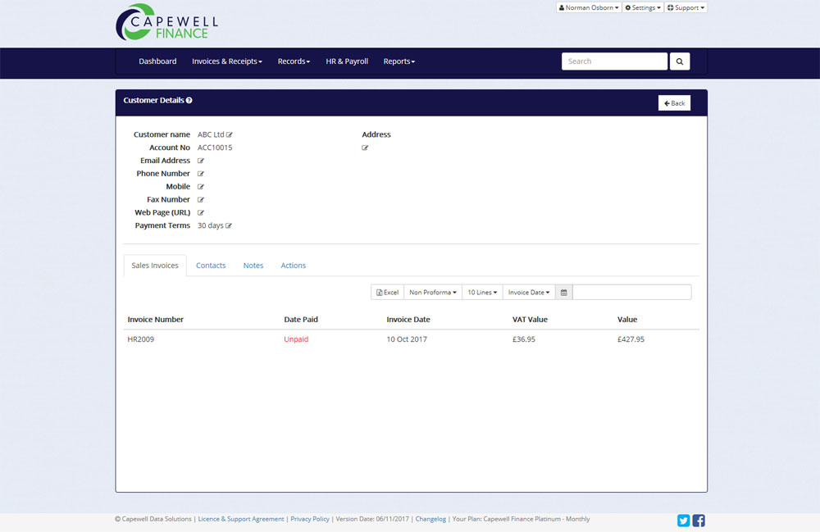Edit the Phone Number field icon
This screenshot has height=532, width=820.
(x=201, y=174)
